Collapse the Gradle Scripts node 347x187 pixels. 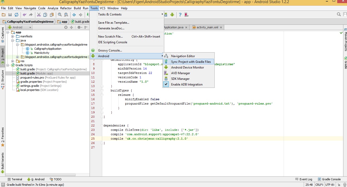[8, 65]
